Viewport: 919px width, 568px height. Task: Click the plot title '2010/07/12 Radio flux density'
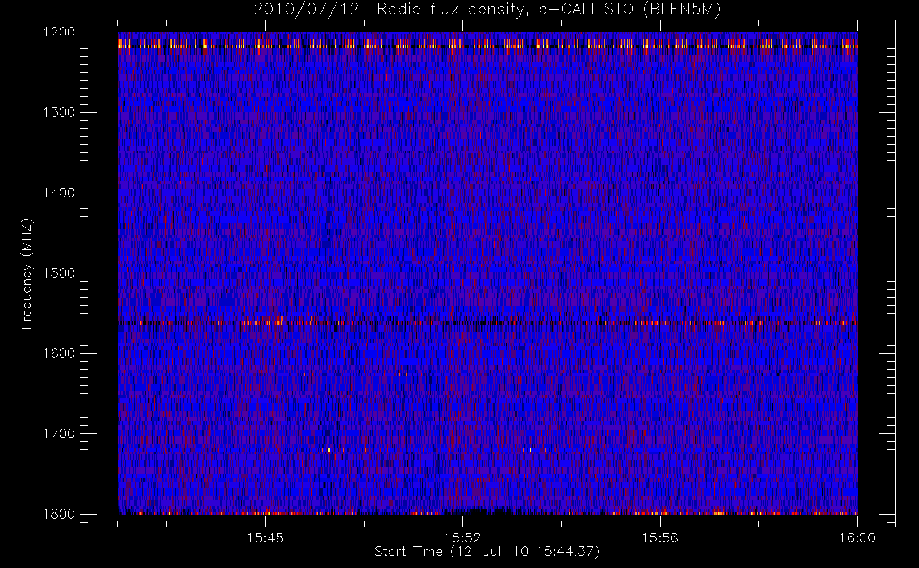[x=487, y=10]
